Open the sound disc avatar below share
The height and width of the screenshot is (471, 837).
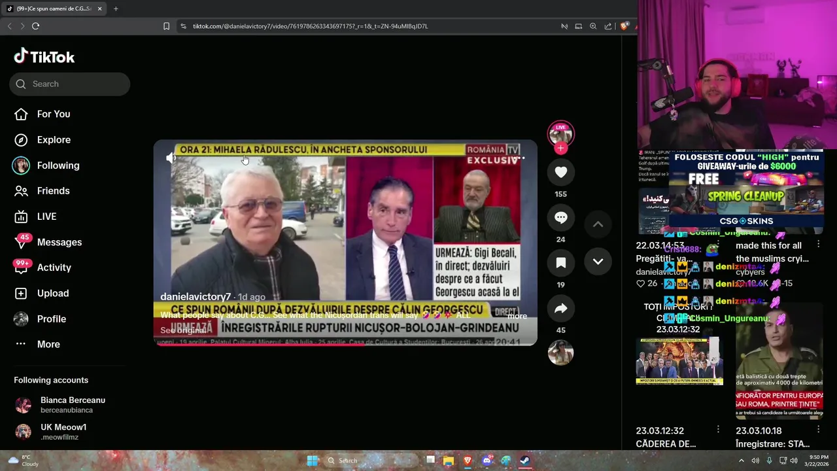[560, 353]
